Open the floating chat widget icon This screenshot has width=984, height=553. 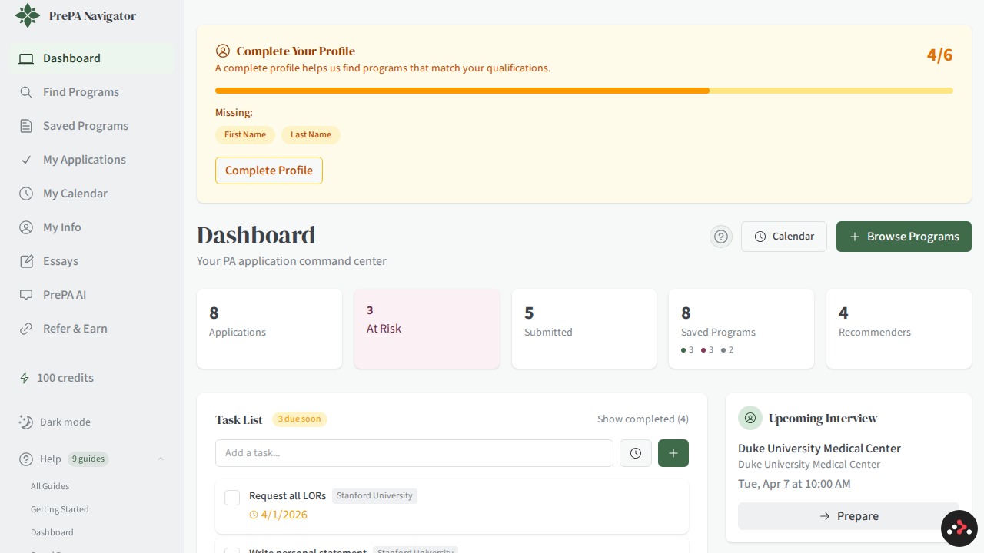click(959, 528)
